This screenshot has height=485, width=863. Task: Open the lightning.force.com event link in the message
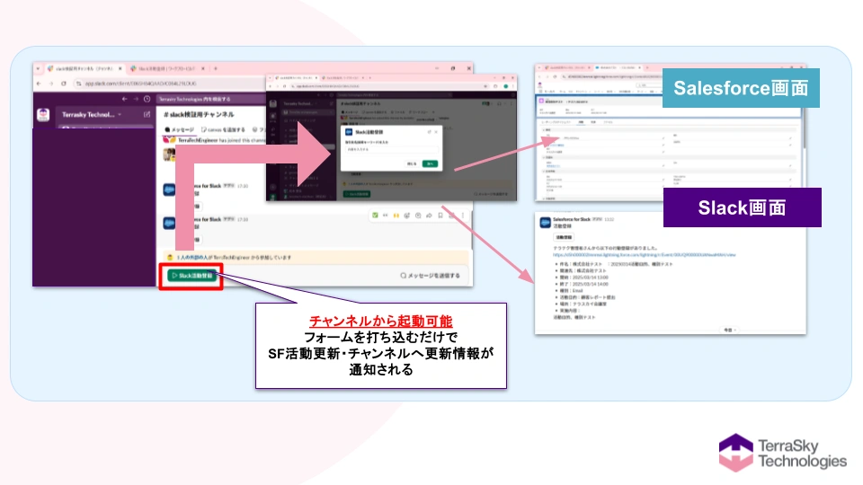pos(644,255)
